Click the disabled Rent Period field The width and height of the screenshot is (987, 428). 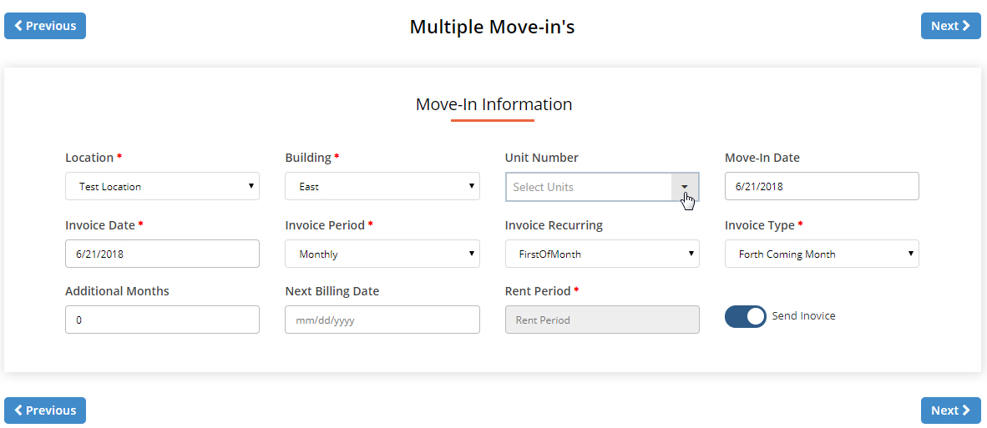[602, 320]
